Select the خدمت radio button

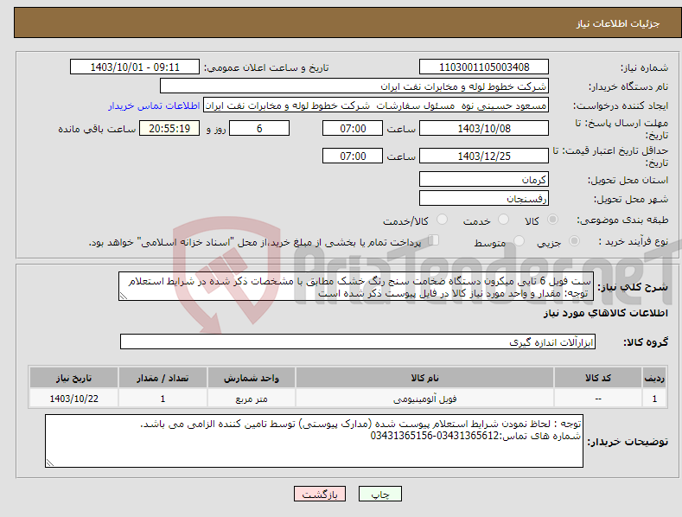503,220
